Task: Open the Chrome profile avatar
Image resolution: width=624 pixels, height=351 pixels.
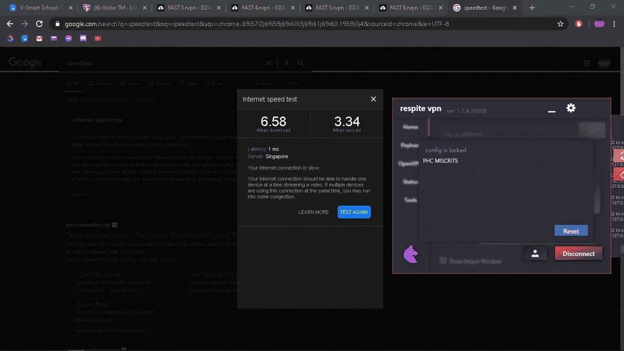Action: click(599, 24)
